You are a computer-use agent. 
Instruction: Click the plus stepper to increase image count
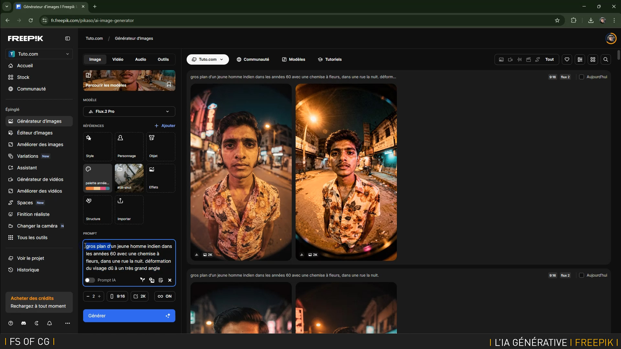coord(99,296)
